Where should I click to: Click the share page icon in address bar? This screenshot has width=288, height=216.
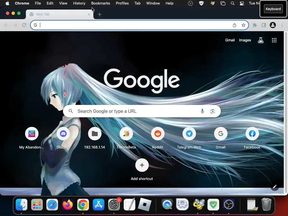point(235,25)
